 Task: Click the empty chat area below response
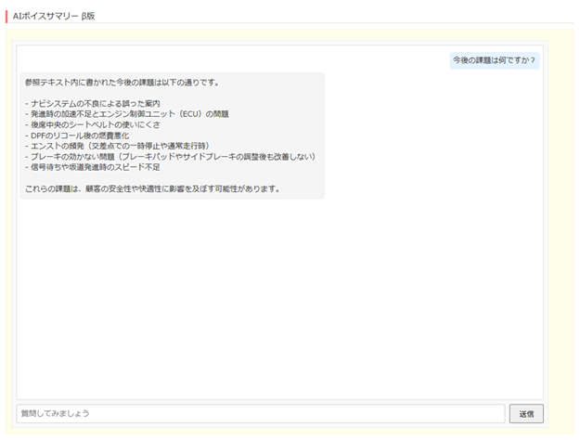[278, 297]
